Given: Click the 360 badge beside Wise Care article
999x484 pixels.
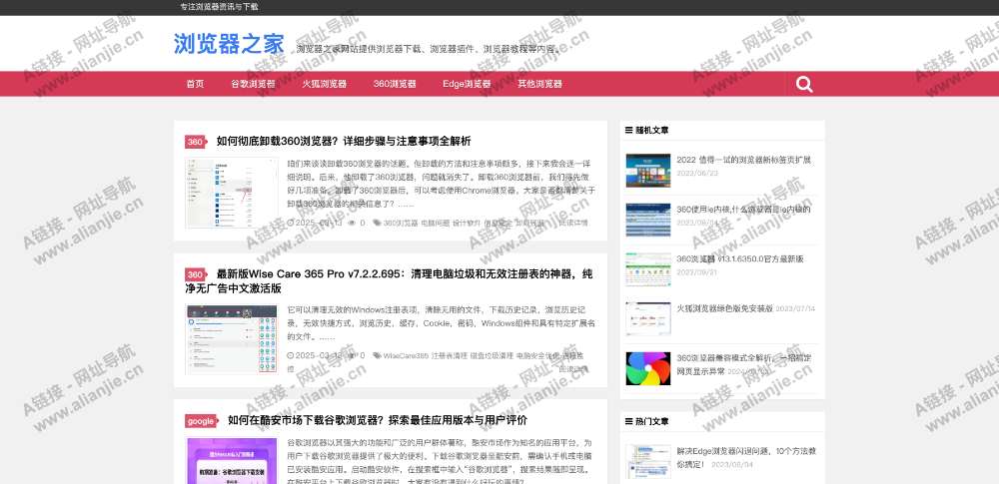Looking at the screenshot, I should (196, 274).
